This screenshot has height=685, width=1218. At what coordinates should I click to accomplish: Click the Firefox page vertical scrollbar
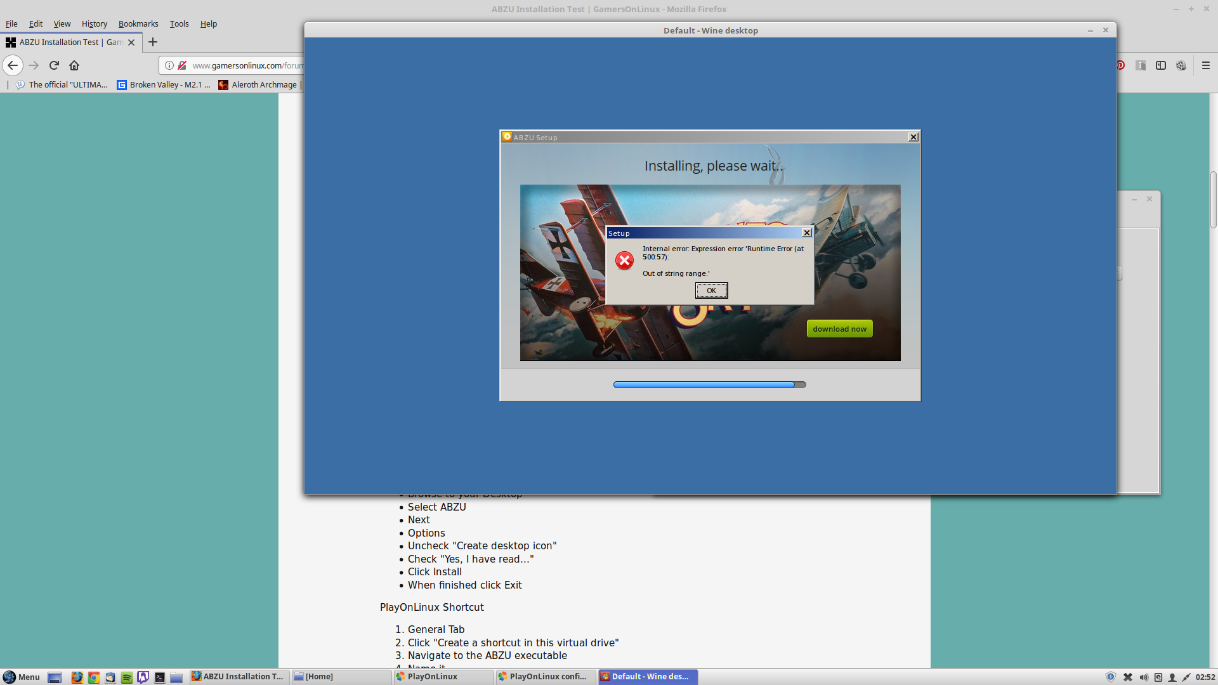tap(1213, 200)
